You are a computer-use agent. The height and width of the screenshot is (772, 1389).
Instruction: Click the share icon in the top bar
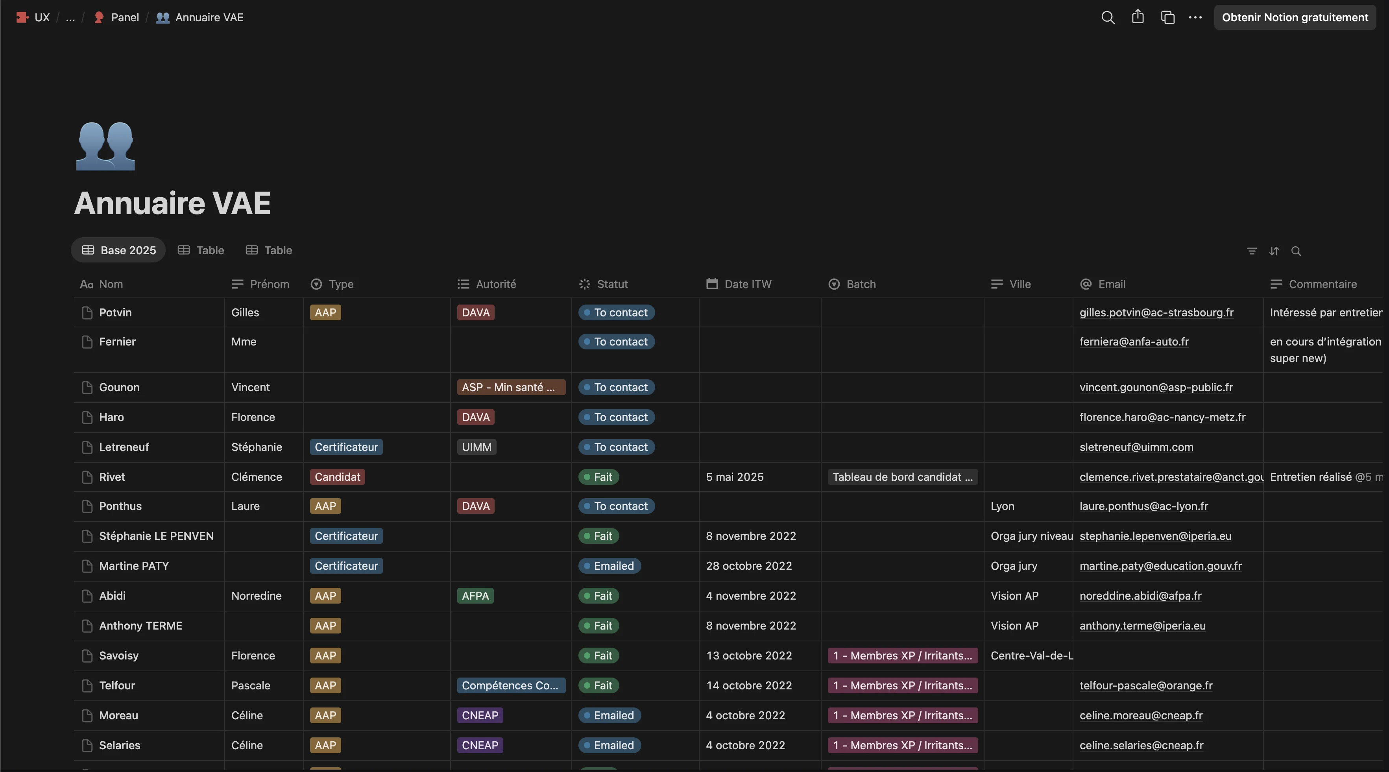click(x=1138, y=17)
